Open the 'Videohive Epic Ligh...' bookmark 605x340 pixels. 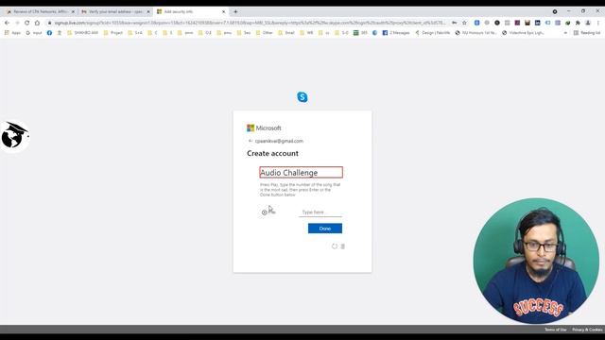pyautogui.click(x=523, y=33)
